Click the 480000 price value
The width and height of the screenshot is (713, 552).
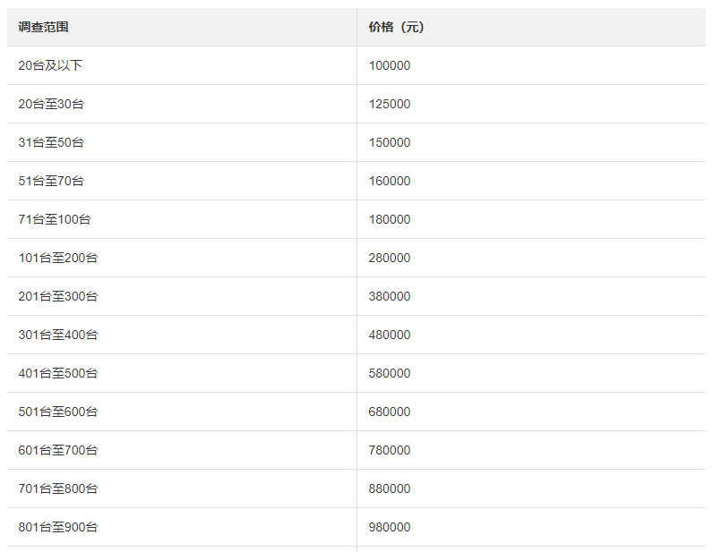(x=390, y=335)
